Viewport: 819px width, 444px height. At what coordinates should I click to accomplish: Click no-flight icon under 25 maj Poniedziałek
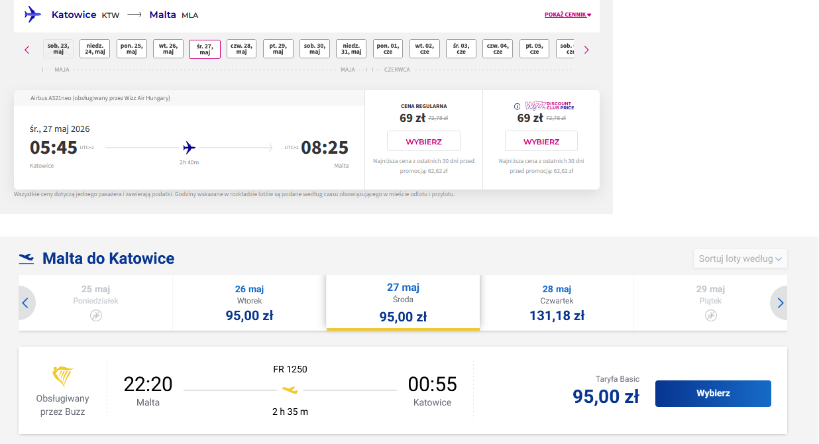click(96, 315)
